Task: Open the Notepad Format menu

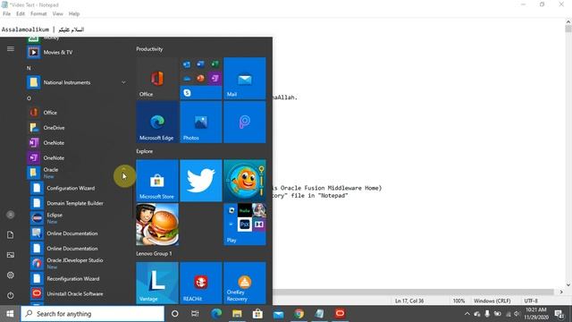Action: pyautogui.click(x=38, y=14)
